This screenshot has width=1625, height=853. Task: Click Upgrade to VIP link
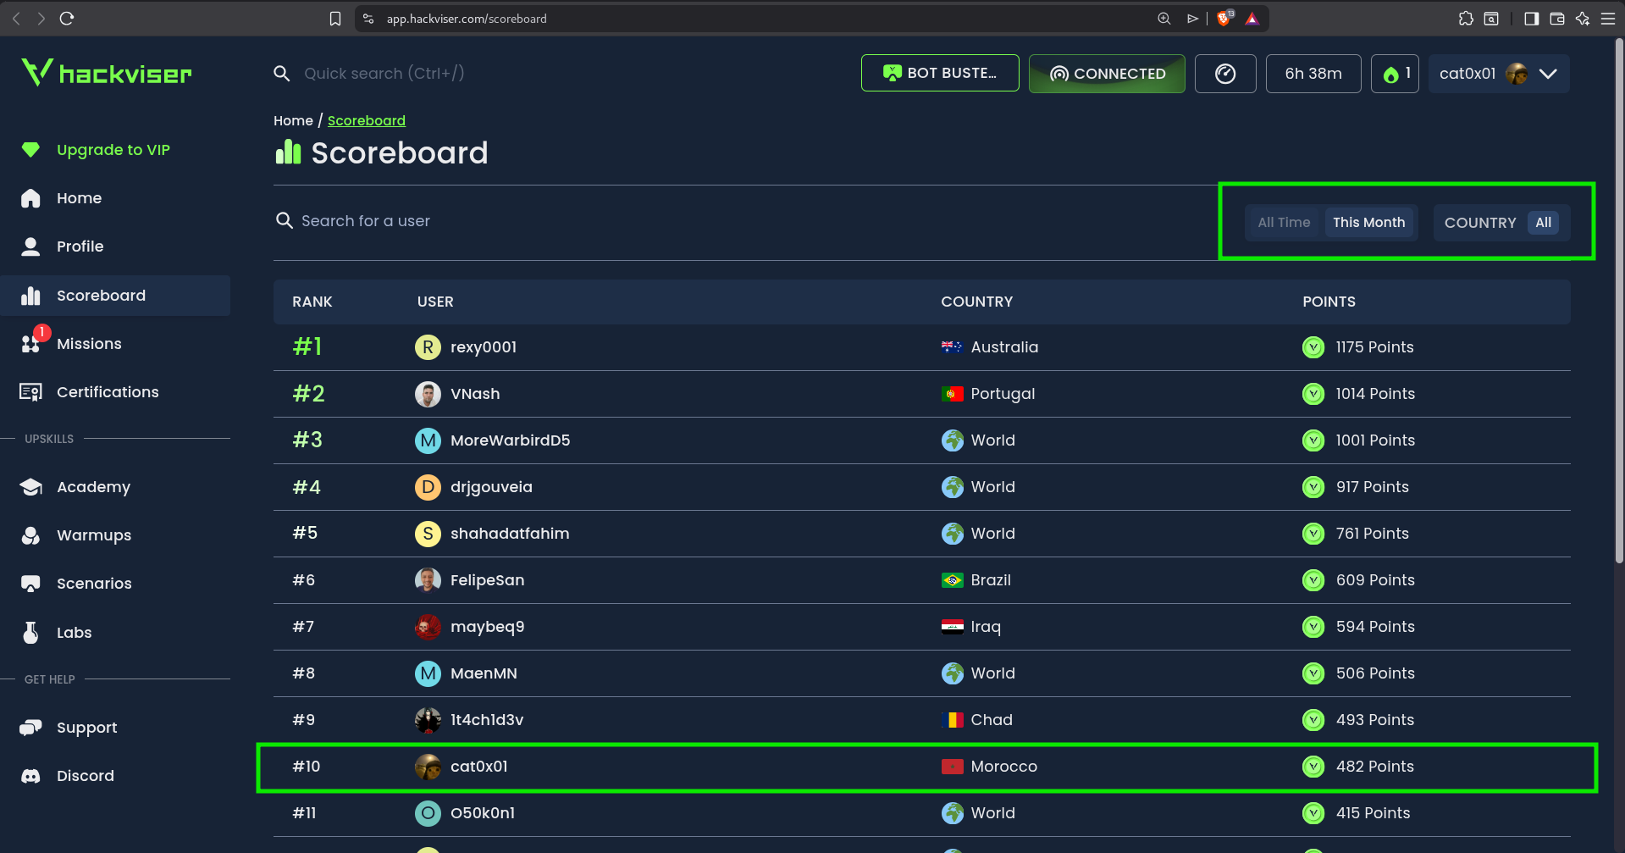[x=113, y=150]
